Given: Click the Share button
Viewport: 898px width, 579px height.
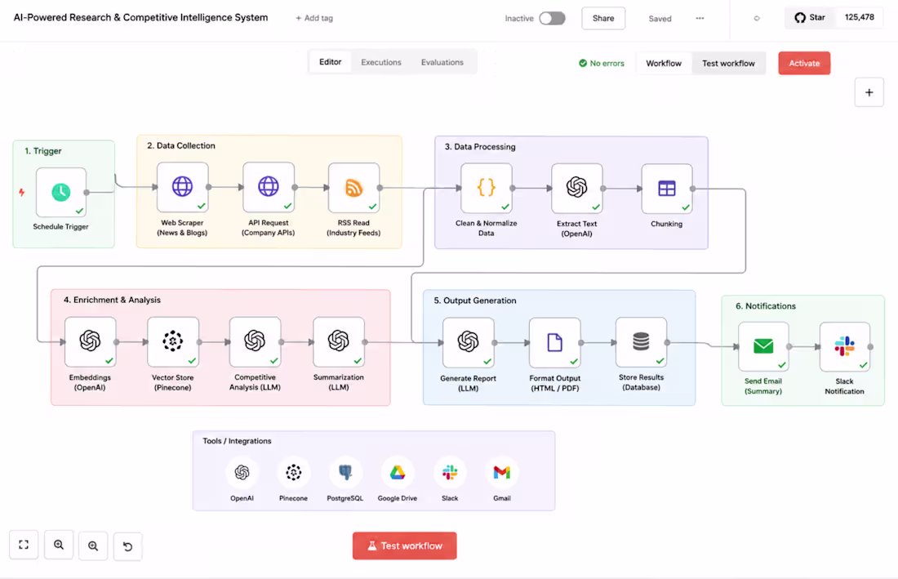Looking at the screenshot, I should [x=603, y=18].
